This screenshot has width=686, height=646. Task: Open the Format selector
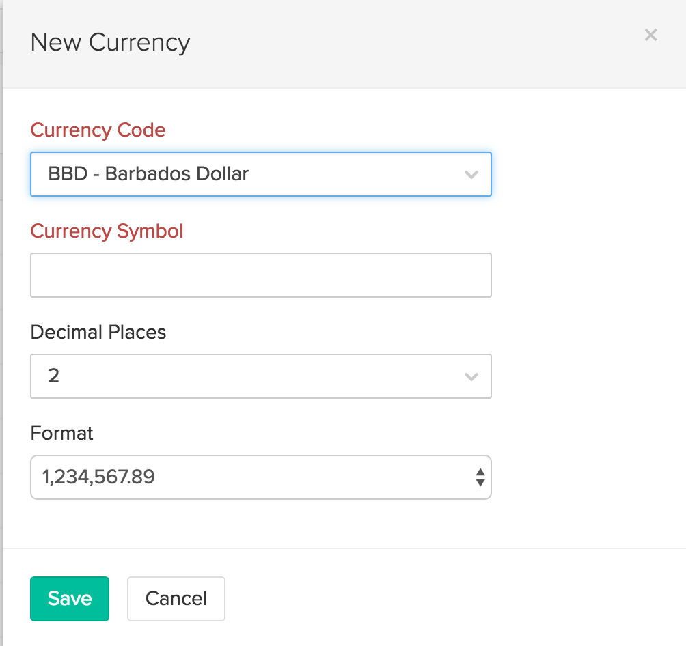[260, 477]
